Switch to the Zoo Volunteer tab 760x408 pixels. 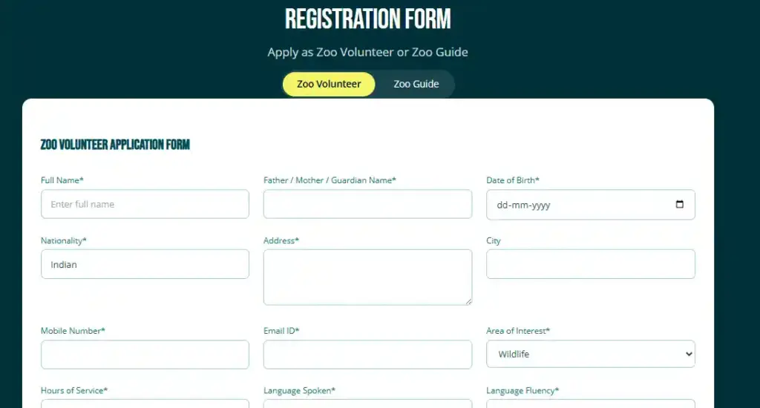pos(329,84)
